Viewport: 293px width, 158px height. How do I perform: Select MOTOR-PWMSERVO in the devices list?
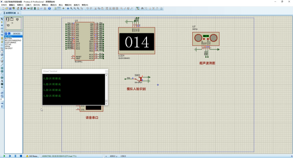click(x=14, y=40)
